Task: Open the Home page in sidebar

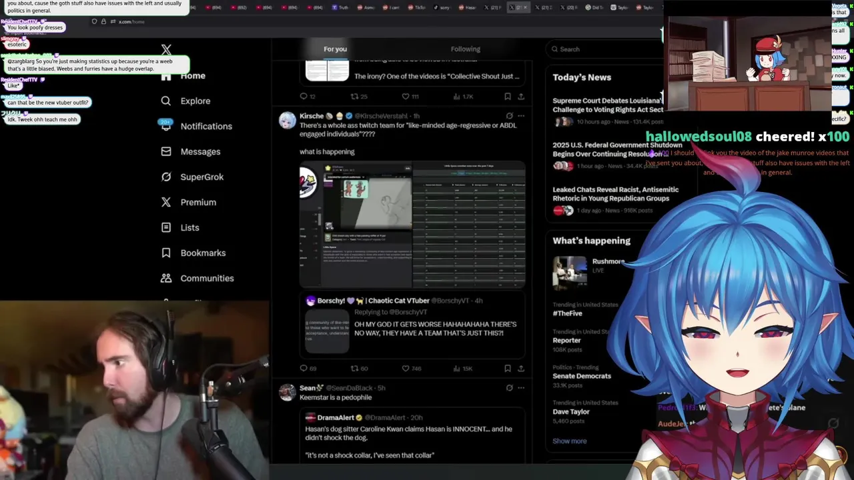Action: [193, 76]
